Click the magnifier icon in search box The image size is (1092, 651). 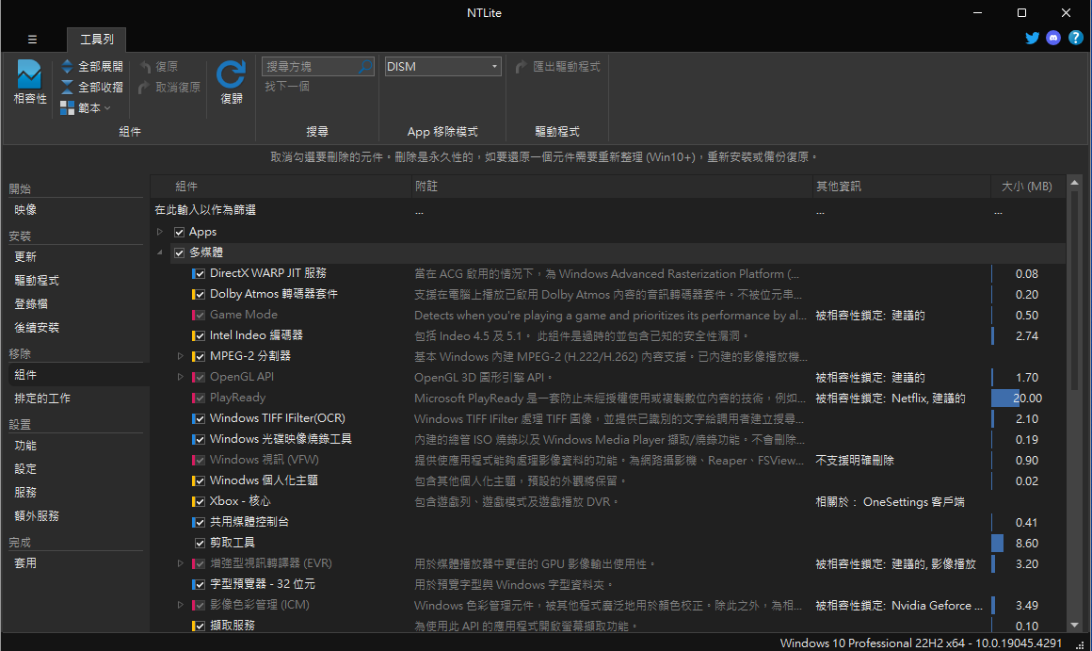click(x=365, y=66)
